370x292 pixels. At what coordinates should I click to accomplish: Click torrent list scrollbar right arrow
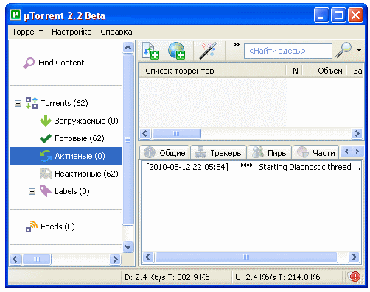(x=357, y=134)
